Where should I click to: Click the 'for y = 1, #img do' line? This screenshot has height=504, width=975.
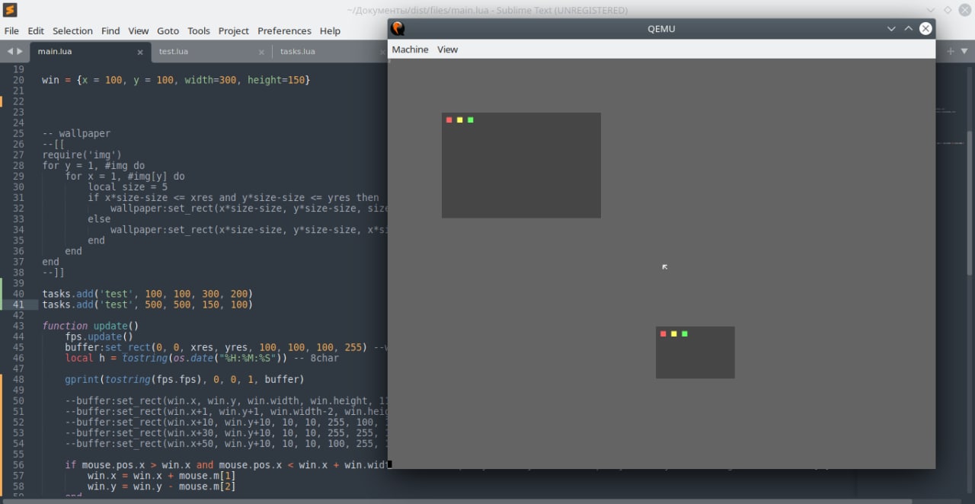pos(93,165)
